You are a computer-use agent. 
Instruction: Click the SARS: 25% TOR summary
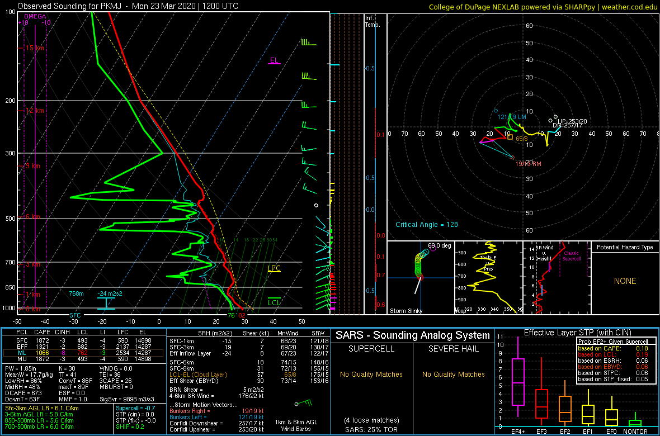pyautogui.click(x=372, y=430)
